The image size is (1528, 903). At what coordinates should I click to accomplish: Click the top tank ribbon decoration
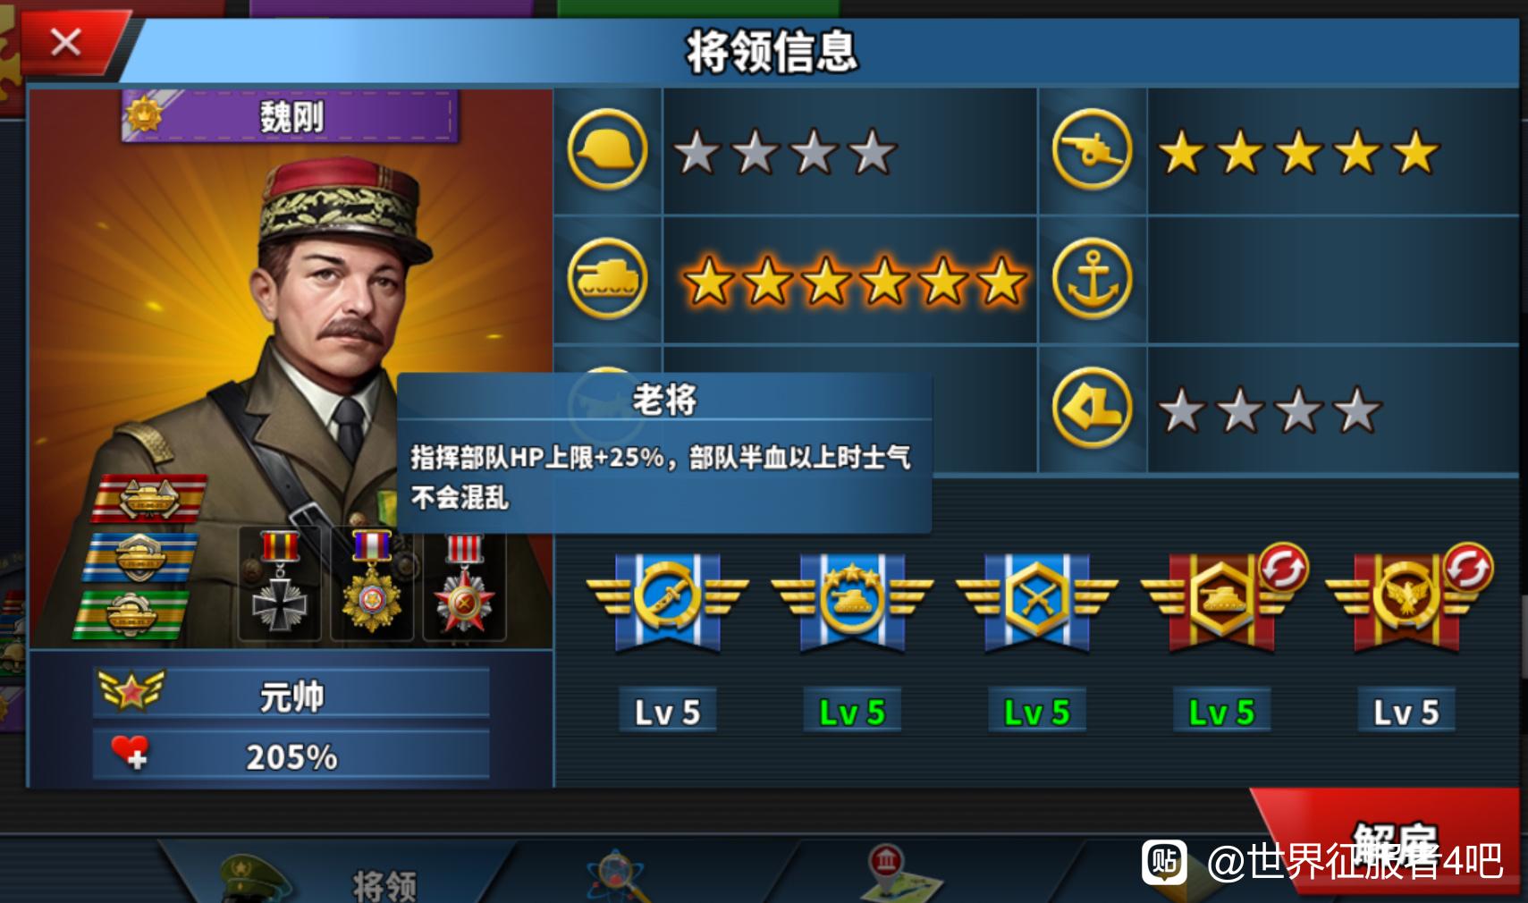pos(148,498)
